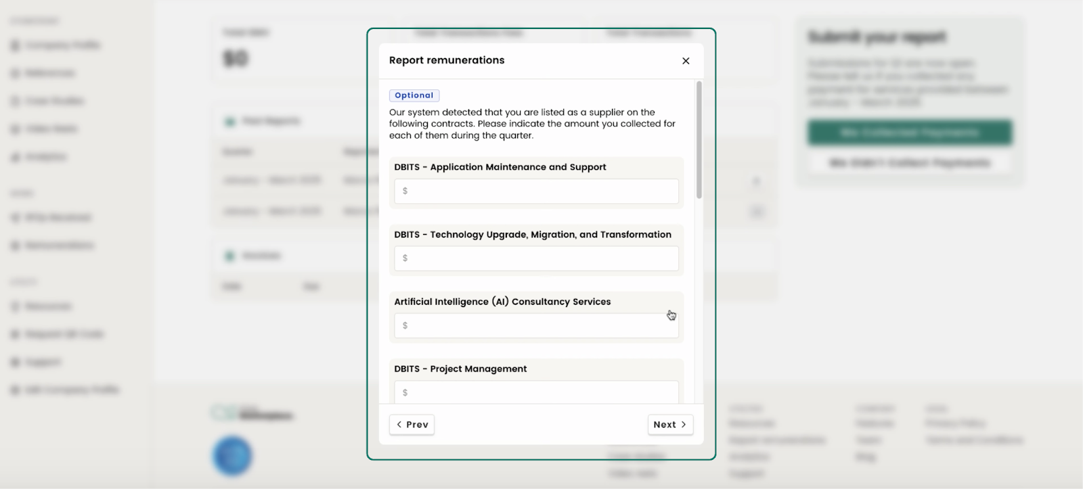Enter amount for DBITS Application Maintenance and Support
The image size is (1083, 489).
(536, 191)
